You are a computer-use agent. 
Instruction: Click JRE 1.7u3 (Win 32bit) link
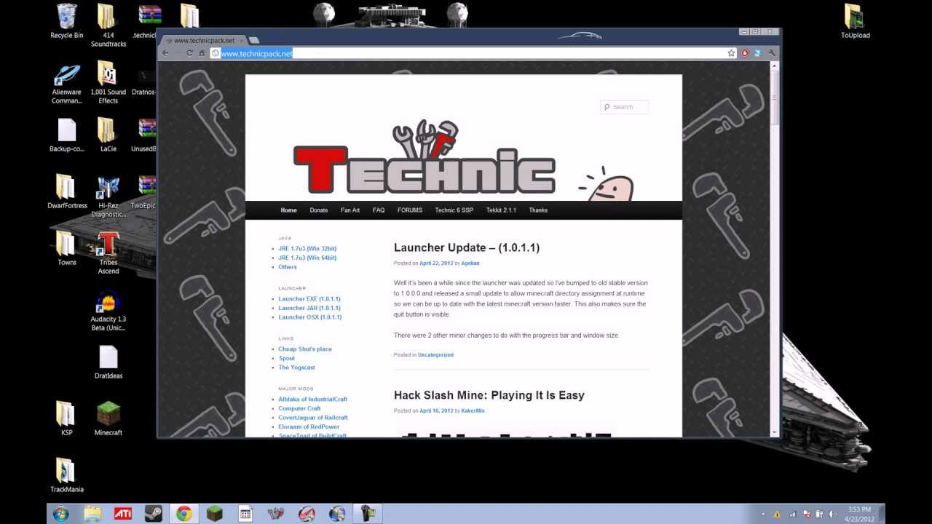point(307,249)
